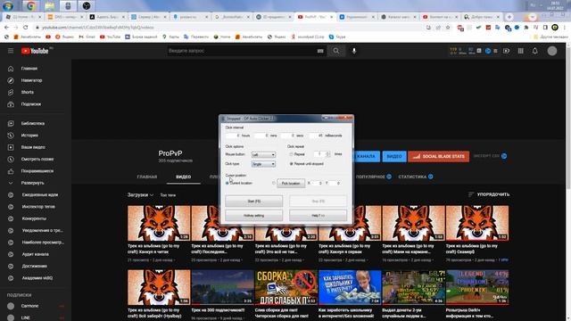Start voice search with the microphone icon
This screenshot has width=571, height=321.
pos(354,51)
